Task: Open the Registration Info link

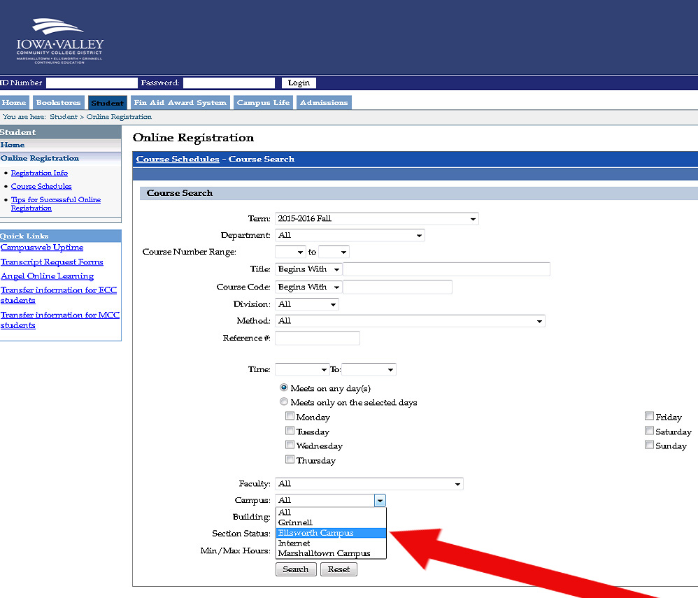Action: click(39, 173)
